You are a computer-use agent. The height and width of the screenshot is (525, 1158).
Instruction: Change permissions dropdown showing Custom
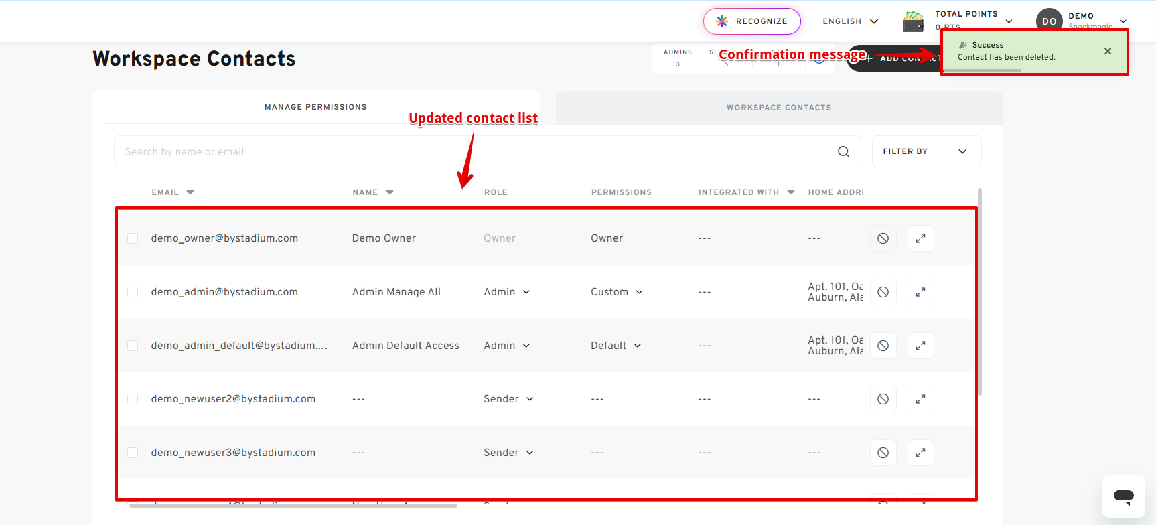pos(616,292)
